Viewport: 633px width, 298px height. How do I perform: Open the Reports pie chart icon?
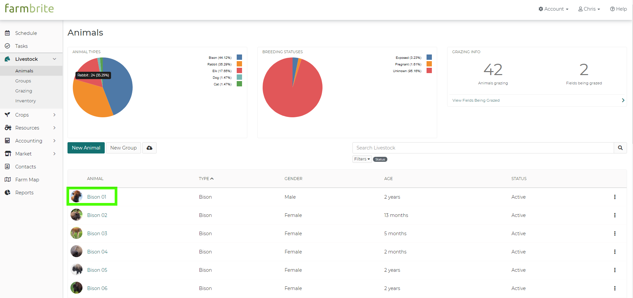coord(8,192)
